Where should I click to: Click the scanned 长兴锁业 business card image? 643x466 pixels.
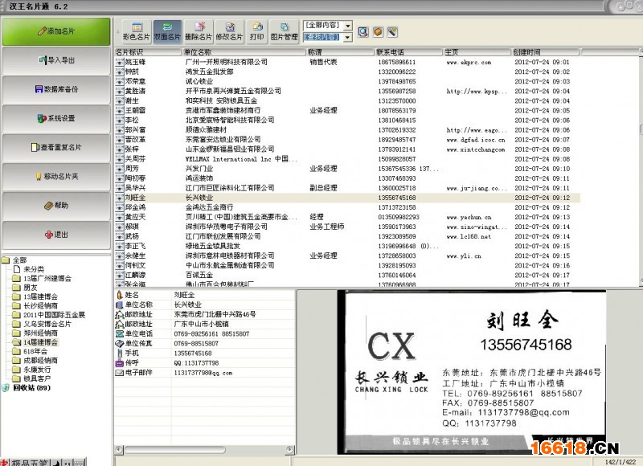coord(472,372)
